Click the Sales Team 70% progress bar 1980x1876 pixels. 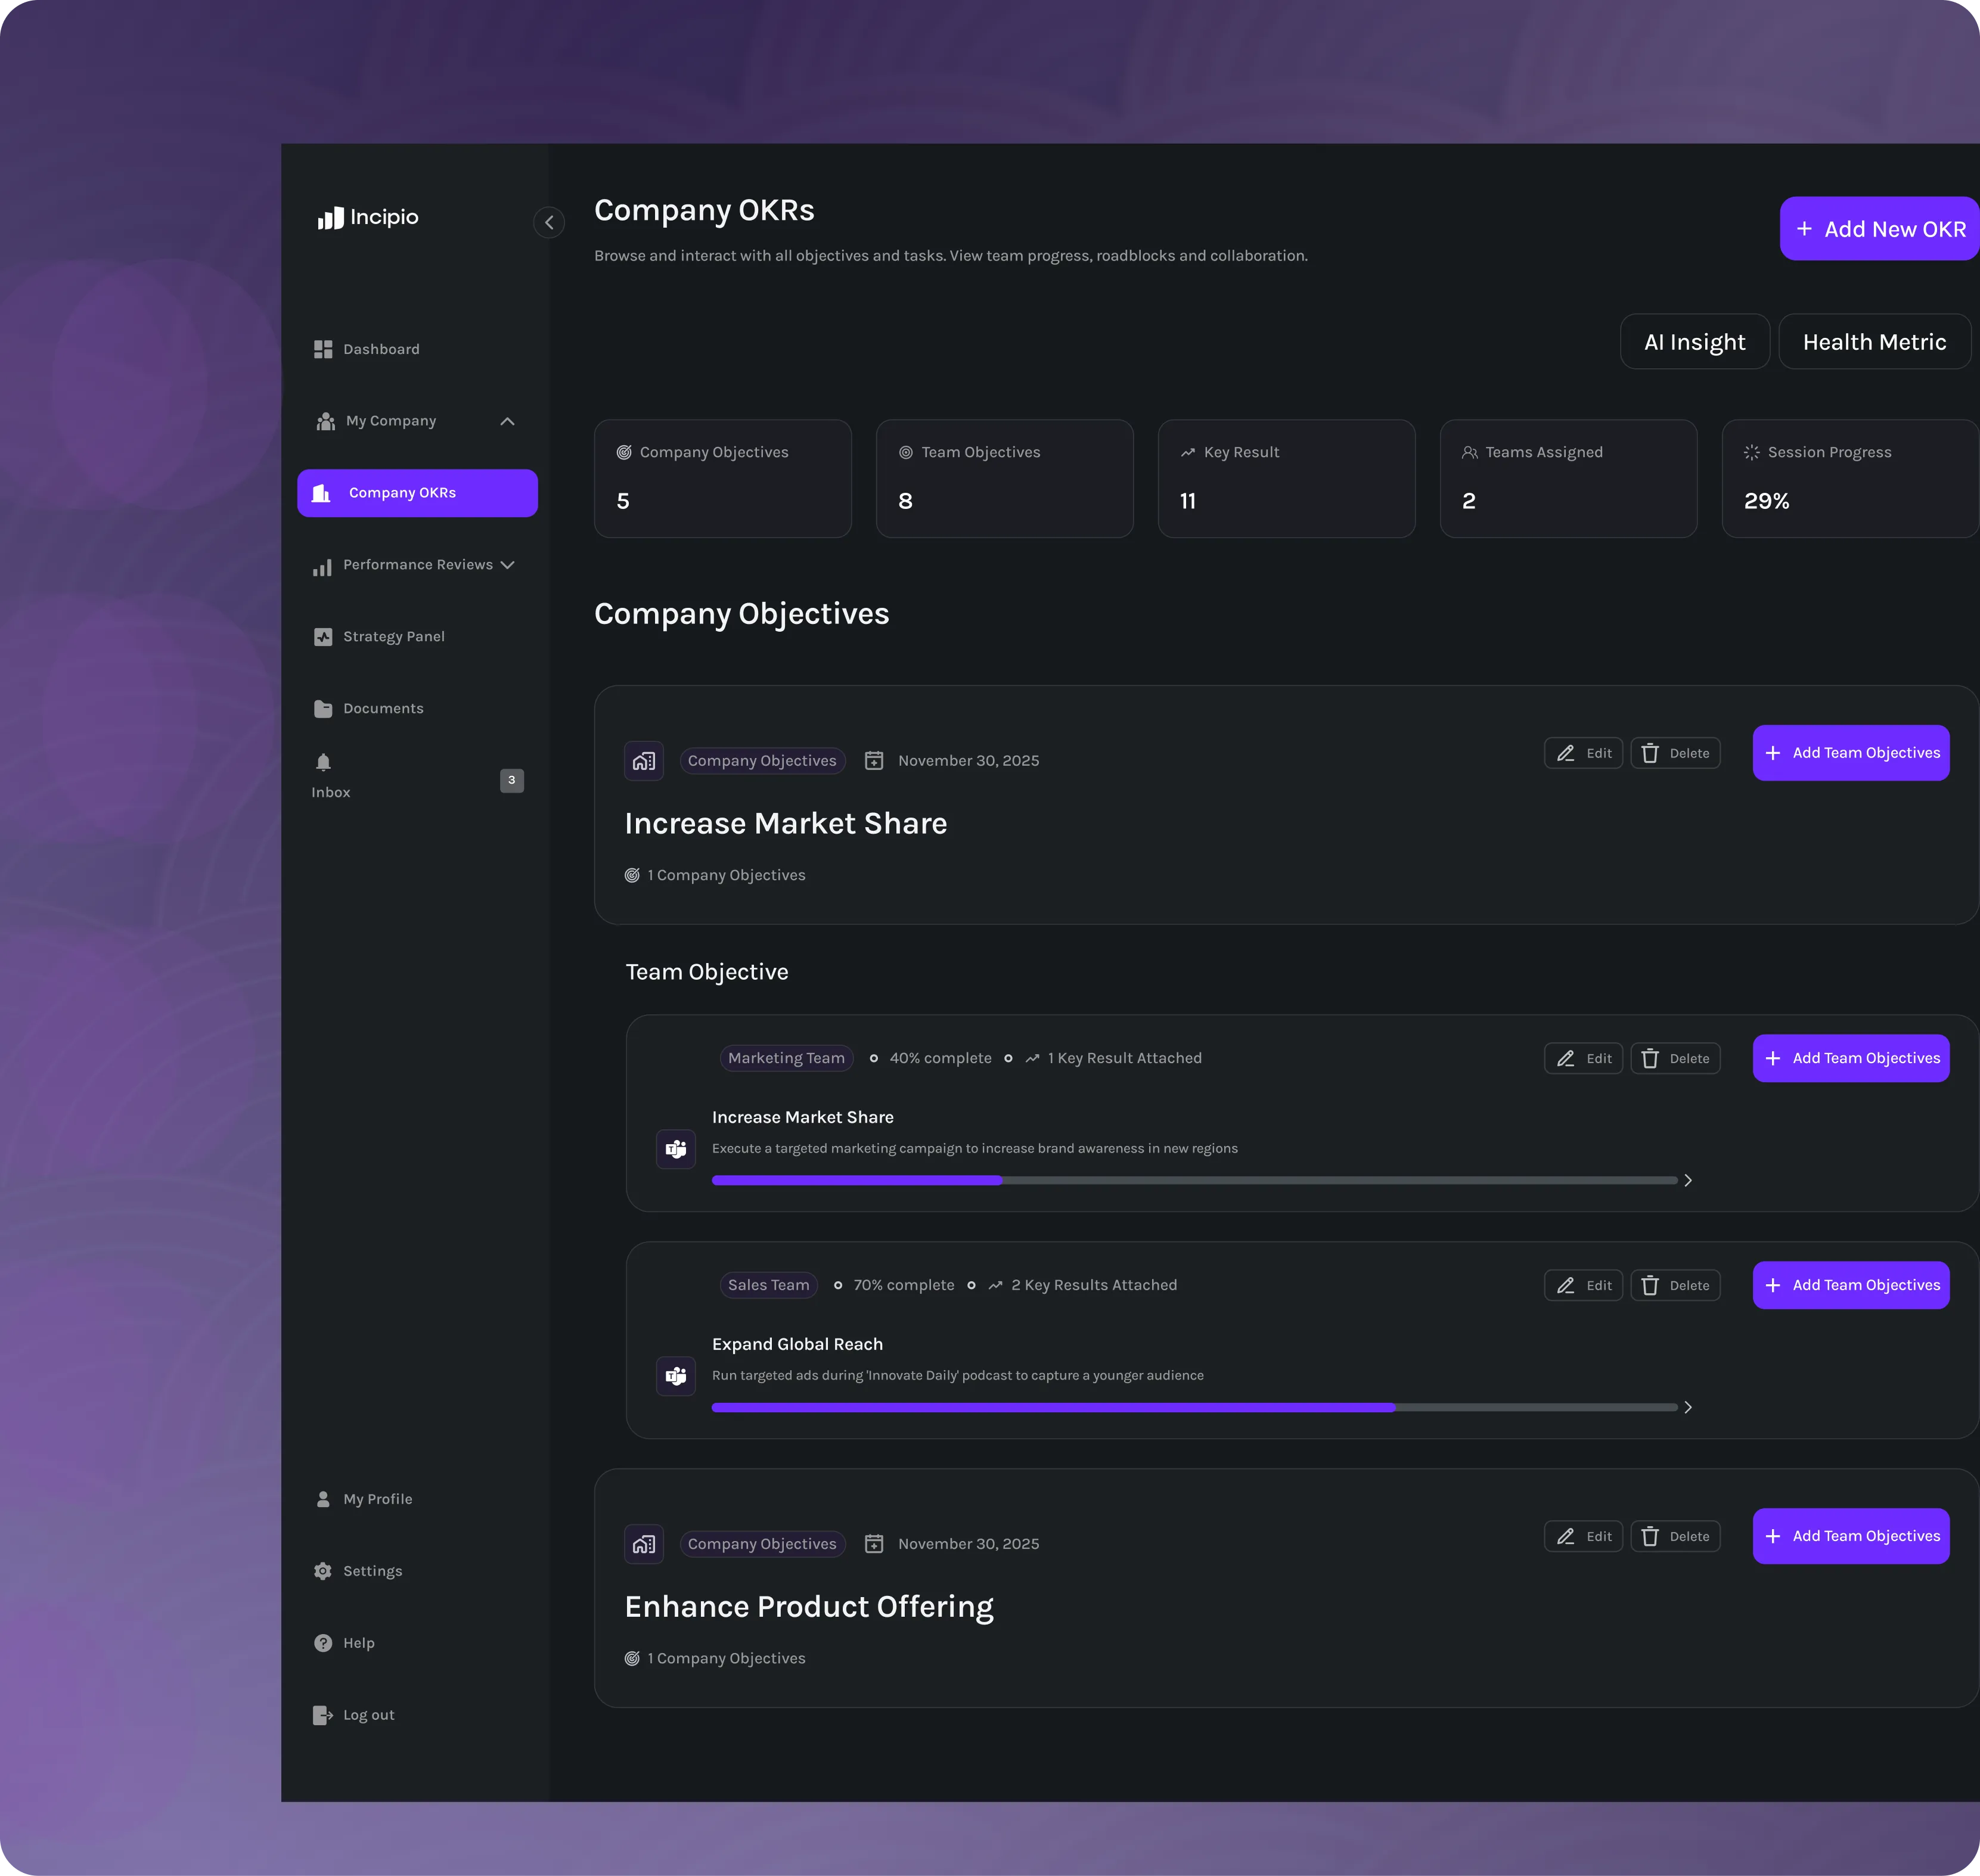(1194, 1407)
